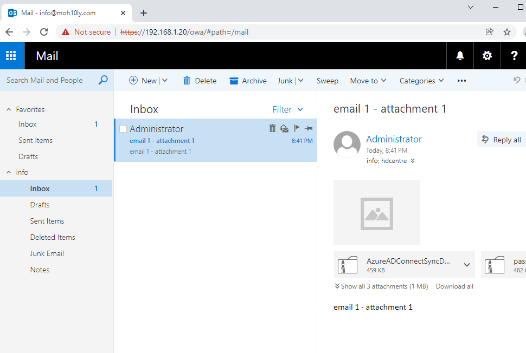Click the Reply all button
Screen dimensions: 526x353
pyautogui.click(x=502, y=140)
